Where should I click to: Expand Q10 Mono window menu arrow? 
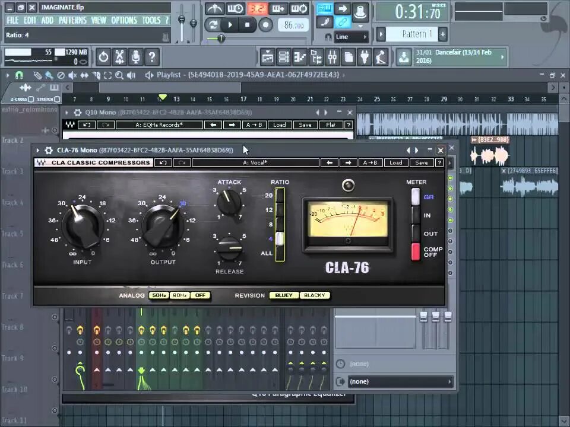(x=67, y=112)
